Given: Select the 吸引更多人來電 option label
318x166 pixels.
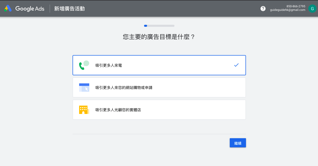Looking at the screenshot, I should pyautogui.click(x=109, y=65).
